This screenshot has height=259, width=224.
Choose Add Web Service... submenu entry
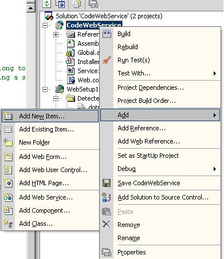pos(50,197)
